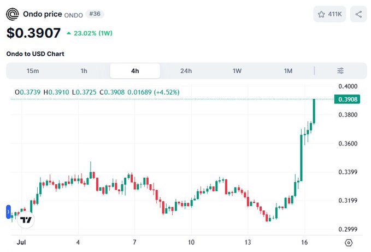This screenshot has height=252, width=371.
Task: Switch chart to 1M interval
Action: coord(288,71)
